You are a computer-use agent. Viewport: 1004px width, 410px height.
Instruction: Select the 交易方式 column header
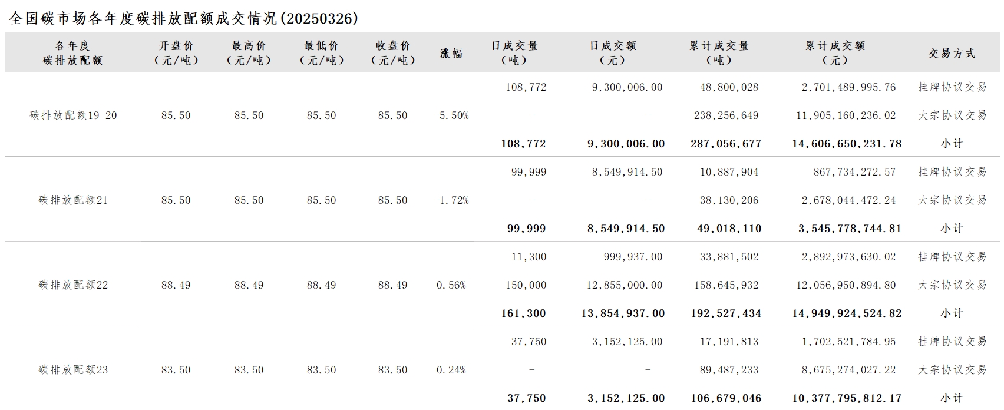pos(952,53)
